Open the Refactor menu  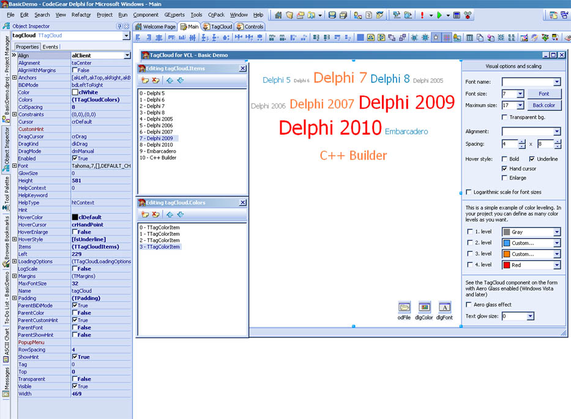81,15
